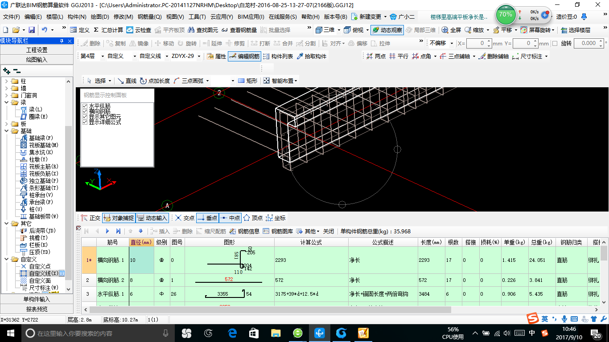Image resolution: width=609 pixels, height=342 pixels.
Task: Click the 报表预览 button
Action: click(37, 309)
